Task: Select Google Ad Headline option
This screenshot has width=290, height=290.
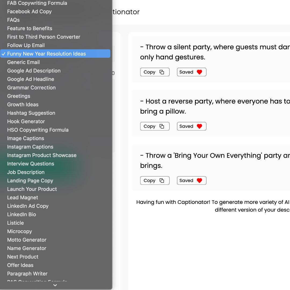Action: click(55, 79)
